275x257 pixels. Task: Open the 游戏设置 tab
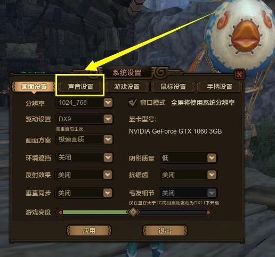click(127, 87)
